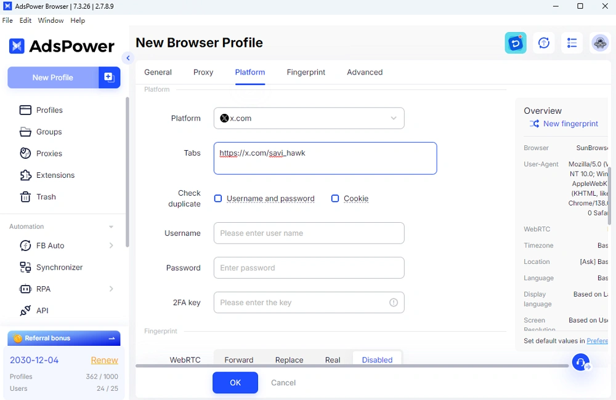Viewport: 616px width, 400px height.
Task: Open the user avatar menu
Action: tap(600, 43)
